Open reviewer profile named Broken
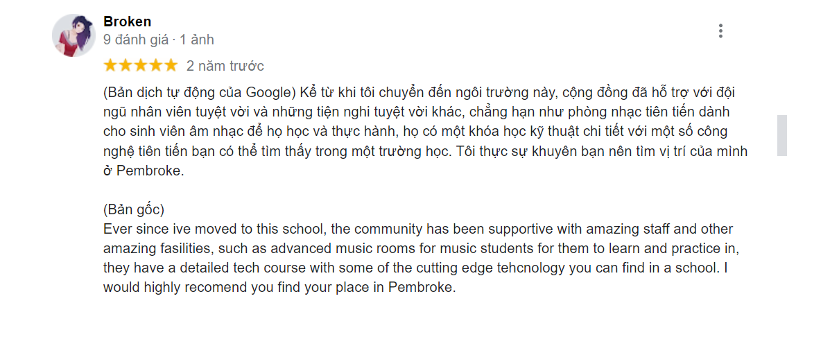 127,21
